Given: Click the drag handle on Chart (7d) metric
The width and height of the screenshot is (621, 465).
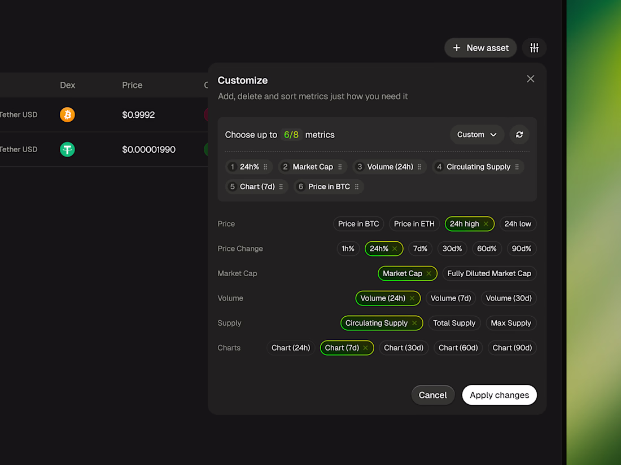Looking at the screenshot, I should click(x=281, y=187).
